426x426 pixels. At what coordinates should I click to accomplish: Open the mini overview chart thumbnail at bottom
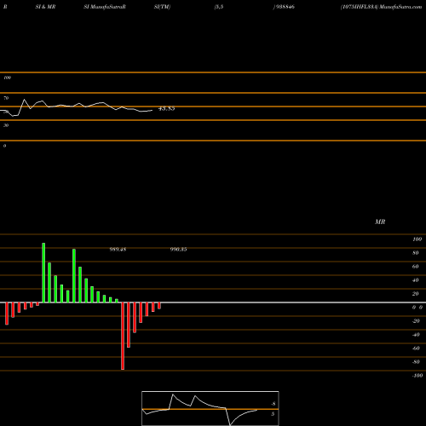tap(210, 408)
